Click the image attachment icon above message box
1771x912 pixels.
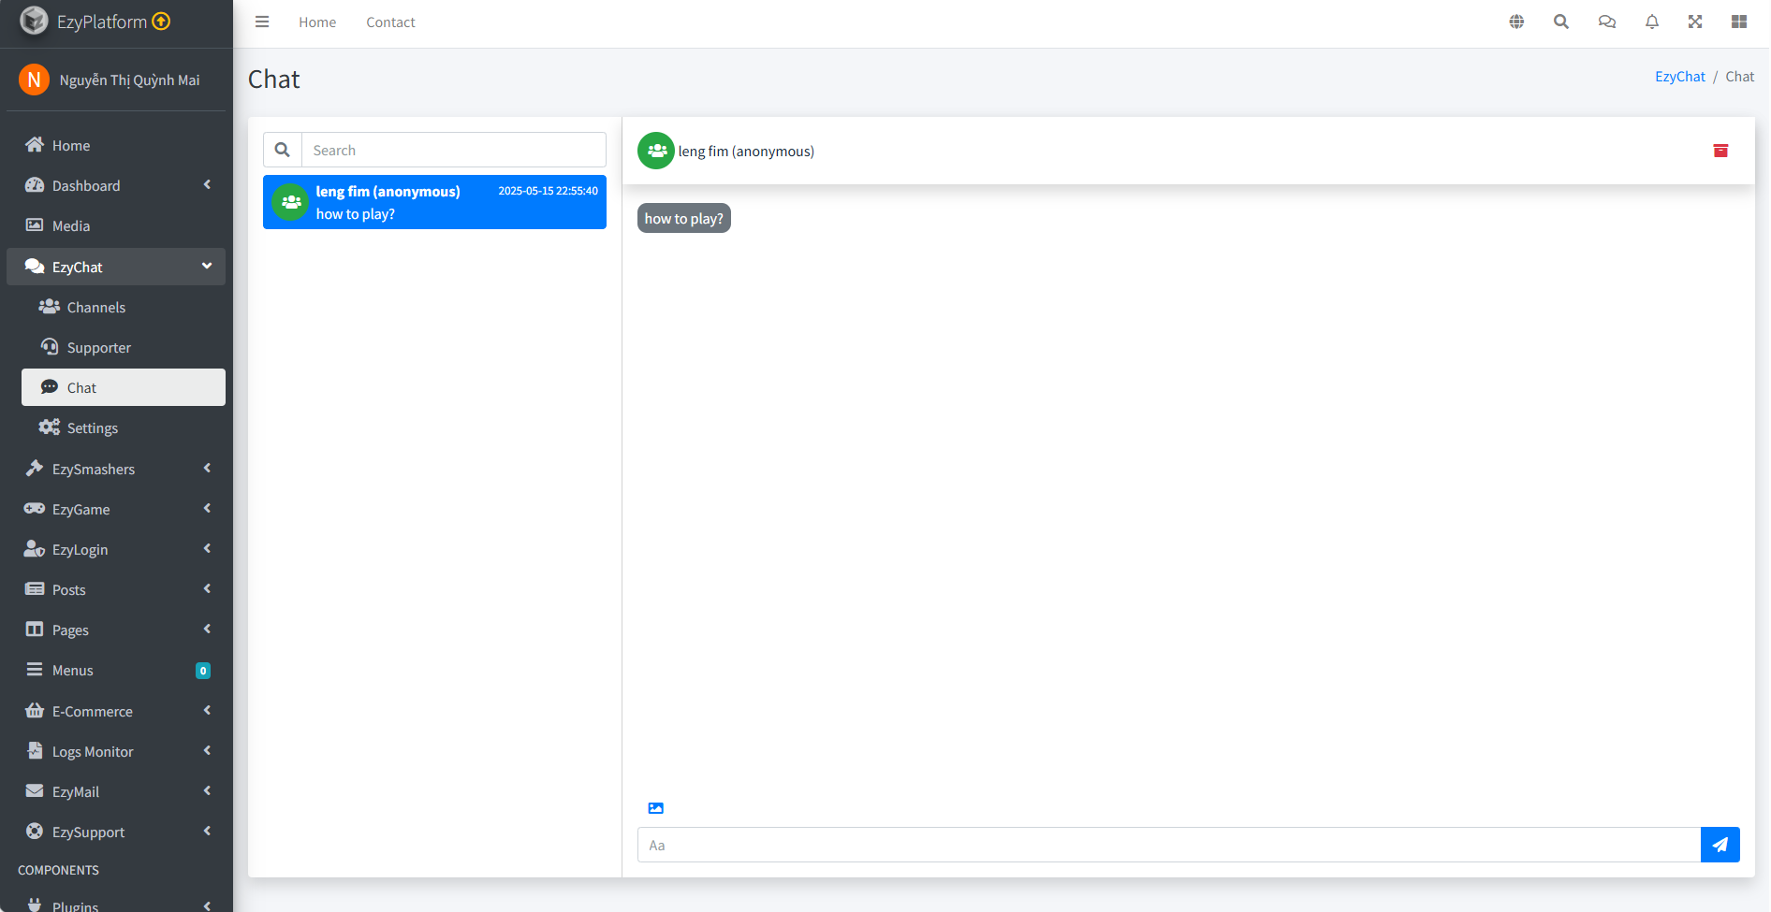click(x=655, y=808)
